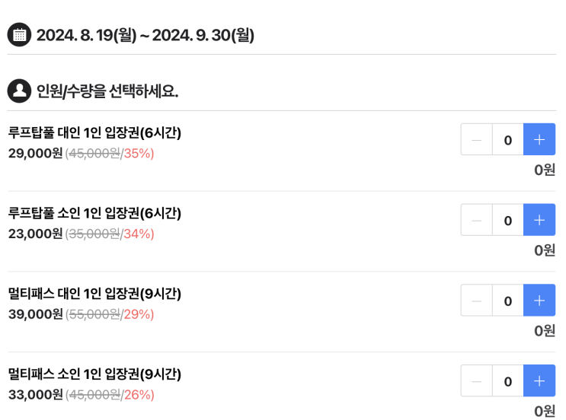Screen dimensions: 566x420
Task: Click the calendar icon beside the date range
Action: tap(19, 35)
